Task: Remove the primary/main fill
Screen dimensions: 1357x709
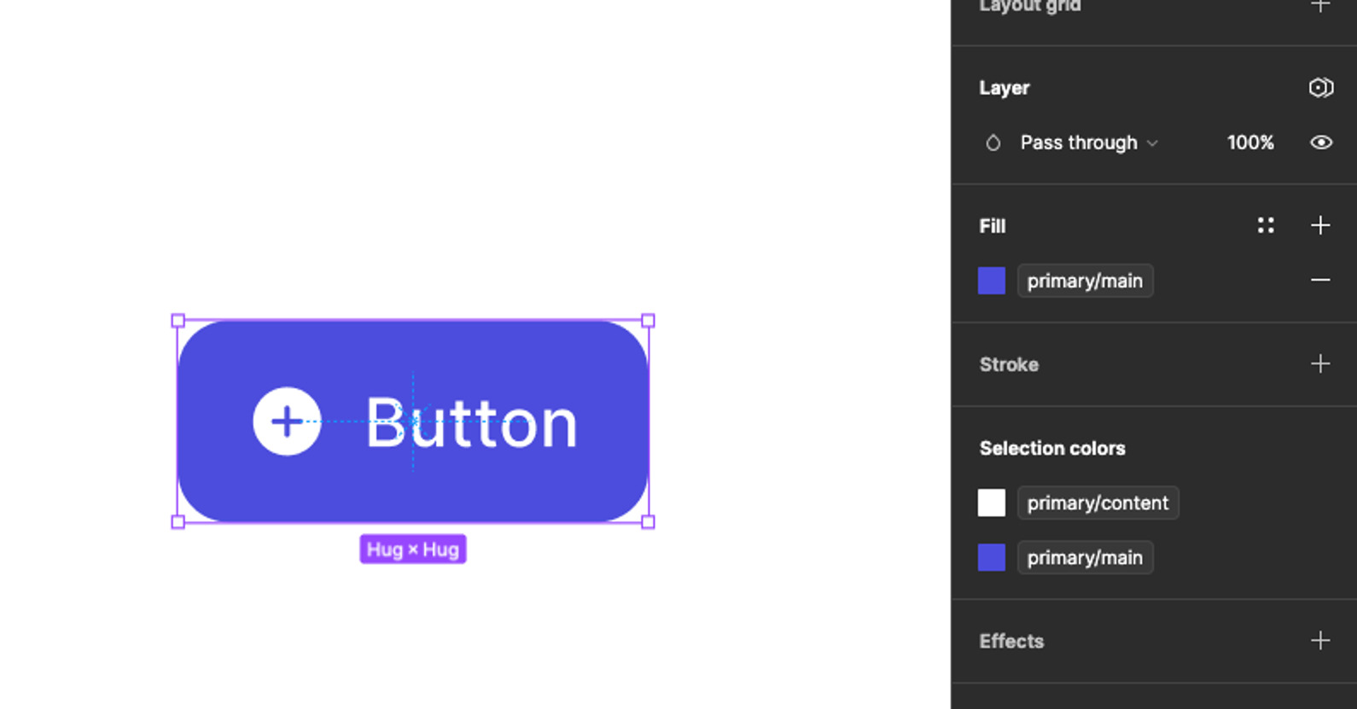Action: (1320, 281)
